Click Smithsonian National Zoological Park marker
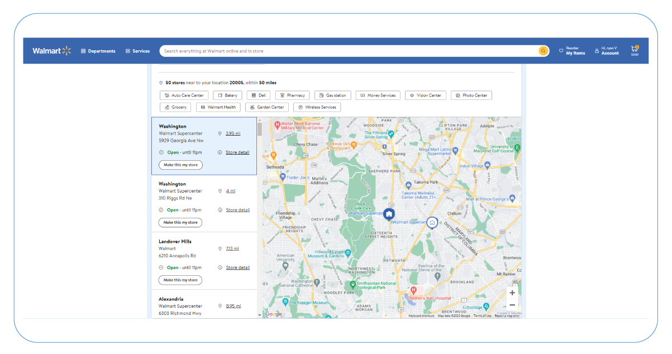 [x=352, y=284]
